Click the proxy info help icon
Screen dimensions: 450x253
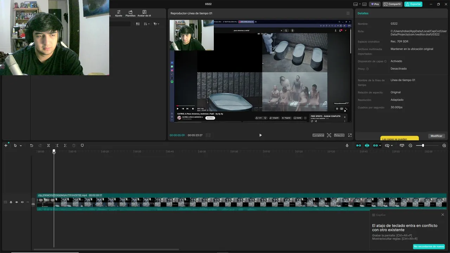click(367, 69)
